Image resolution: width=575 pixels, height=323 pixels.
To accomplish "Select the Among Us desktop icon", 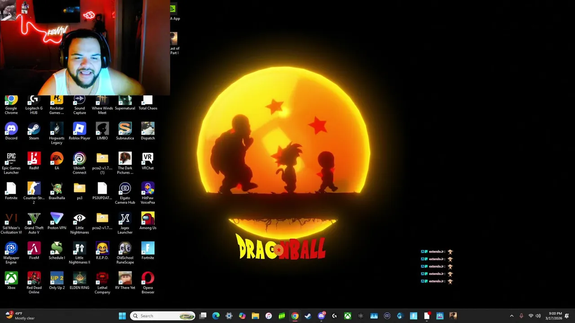I will (148, 221).
